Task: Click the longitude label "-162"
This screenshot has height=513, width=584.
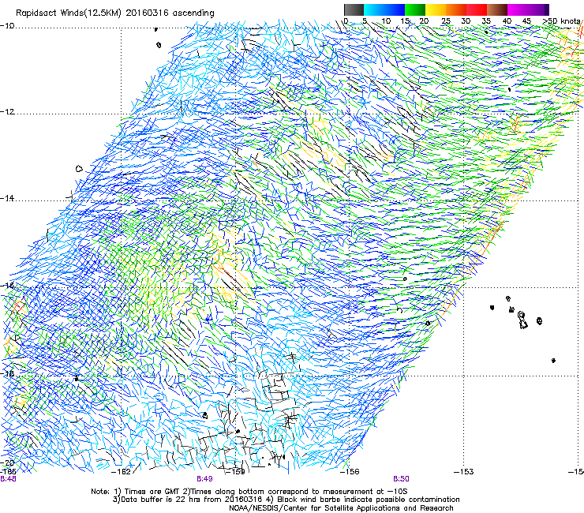Action: pyautogui.click(x=122, y=472)
